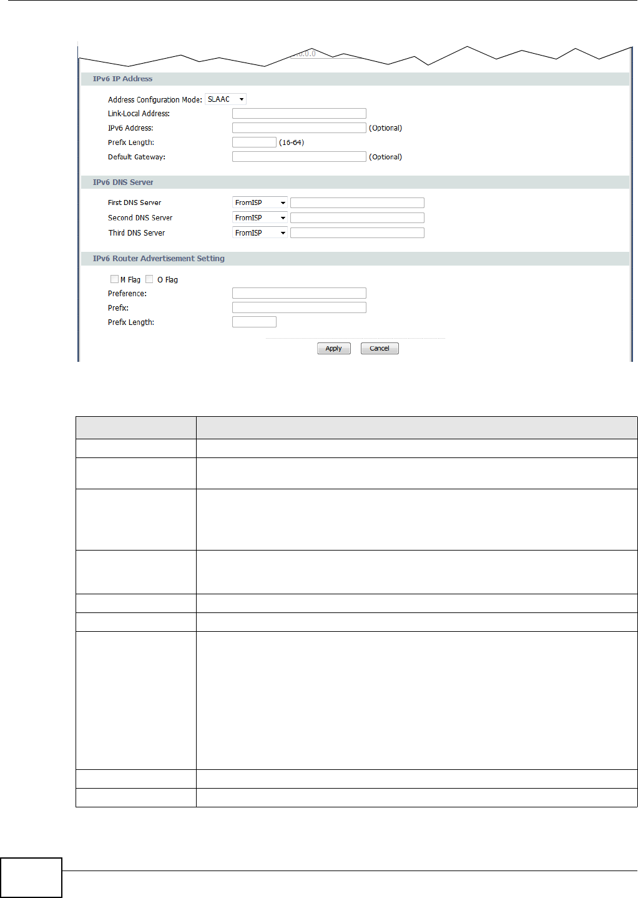Viewport: 638px width, 898px height.
Task: Click the Preference input field
Action: 299,293
